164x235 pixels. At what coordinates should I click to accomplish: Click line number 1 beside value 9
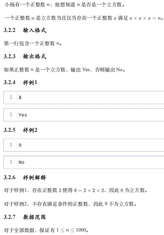point(11,145)
